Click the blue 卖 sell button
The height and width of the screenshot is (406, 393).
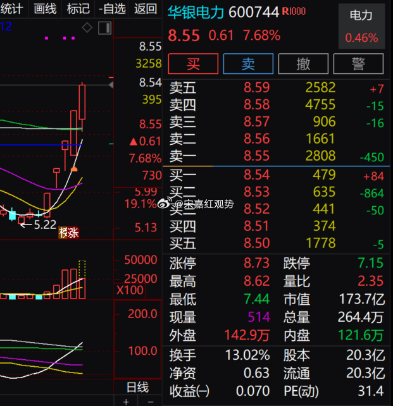(248, 64)
